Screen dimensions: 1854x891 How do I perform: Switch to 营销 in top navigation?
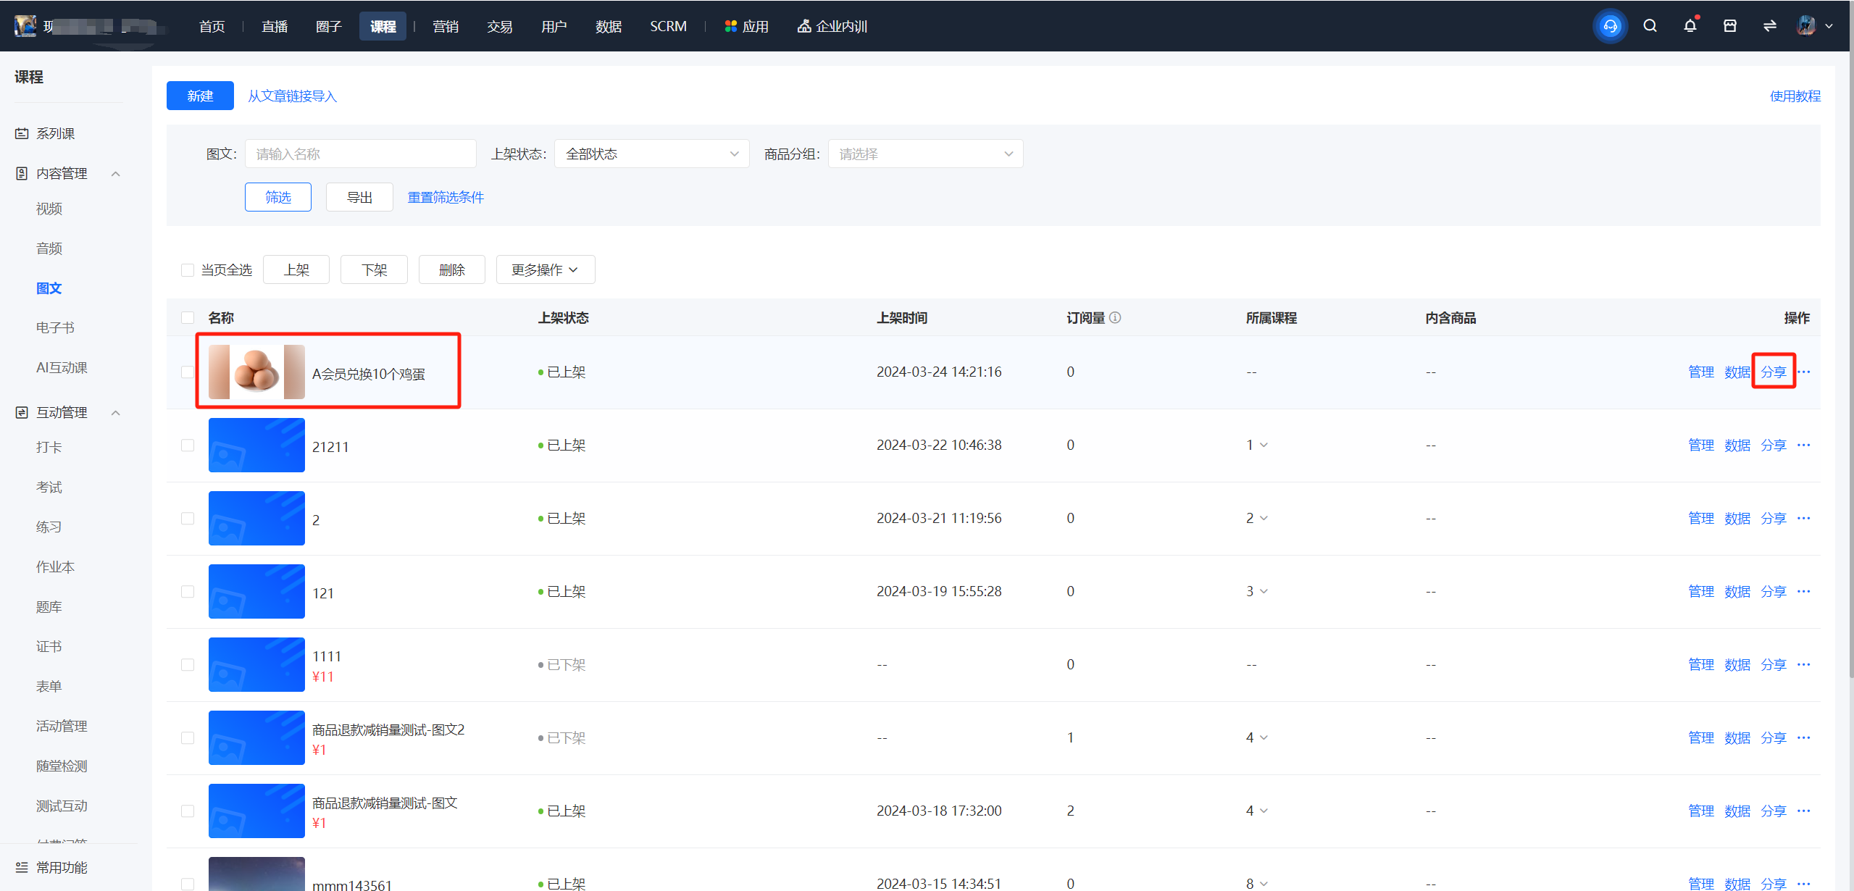point(446,26)
